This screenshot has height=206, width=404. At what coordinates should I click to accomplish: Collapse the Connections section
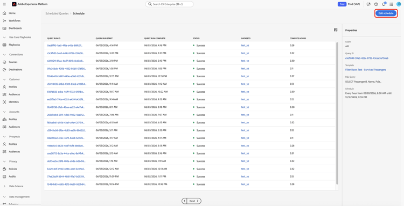coord(4,55)
